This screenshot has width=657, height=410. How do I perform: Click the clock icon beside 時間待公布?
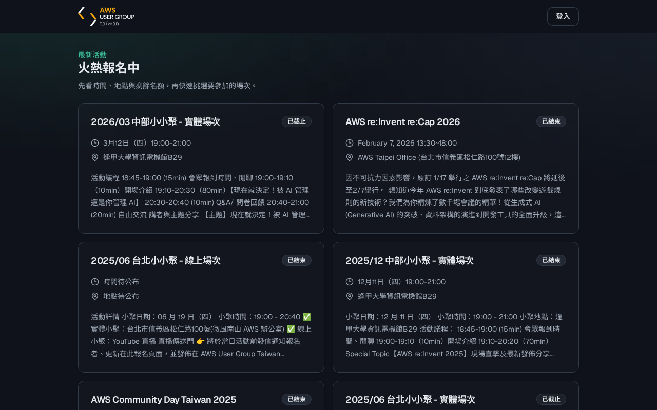(95, 282)
